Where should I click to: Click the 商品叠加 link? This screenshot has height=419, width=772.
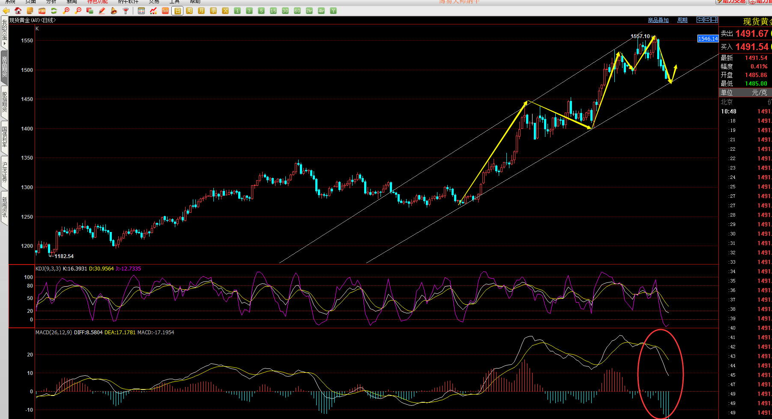[658, 20]
